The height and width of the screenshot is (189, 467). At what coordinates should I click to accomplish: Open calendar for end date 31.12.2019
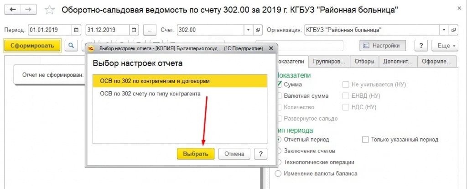point(135,30)
